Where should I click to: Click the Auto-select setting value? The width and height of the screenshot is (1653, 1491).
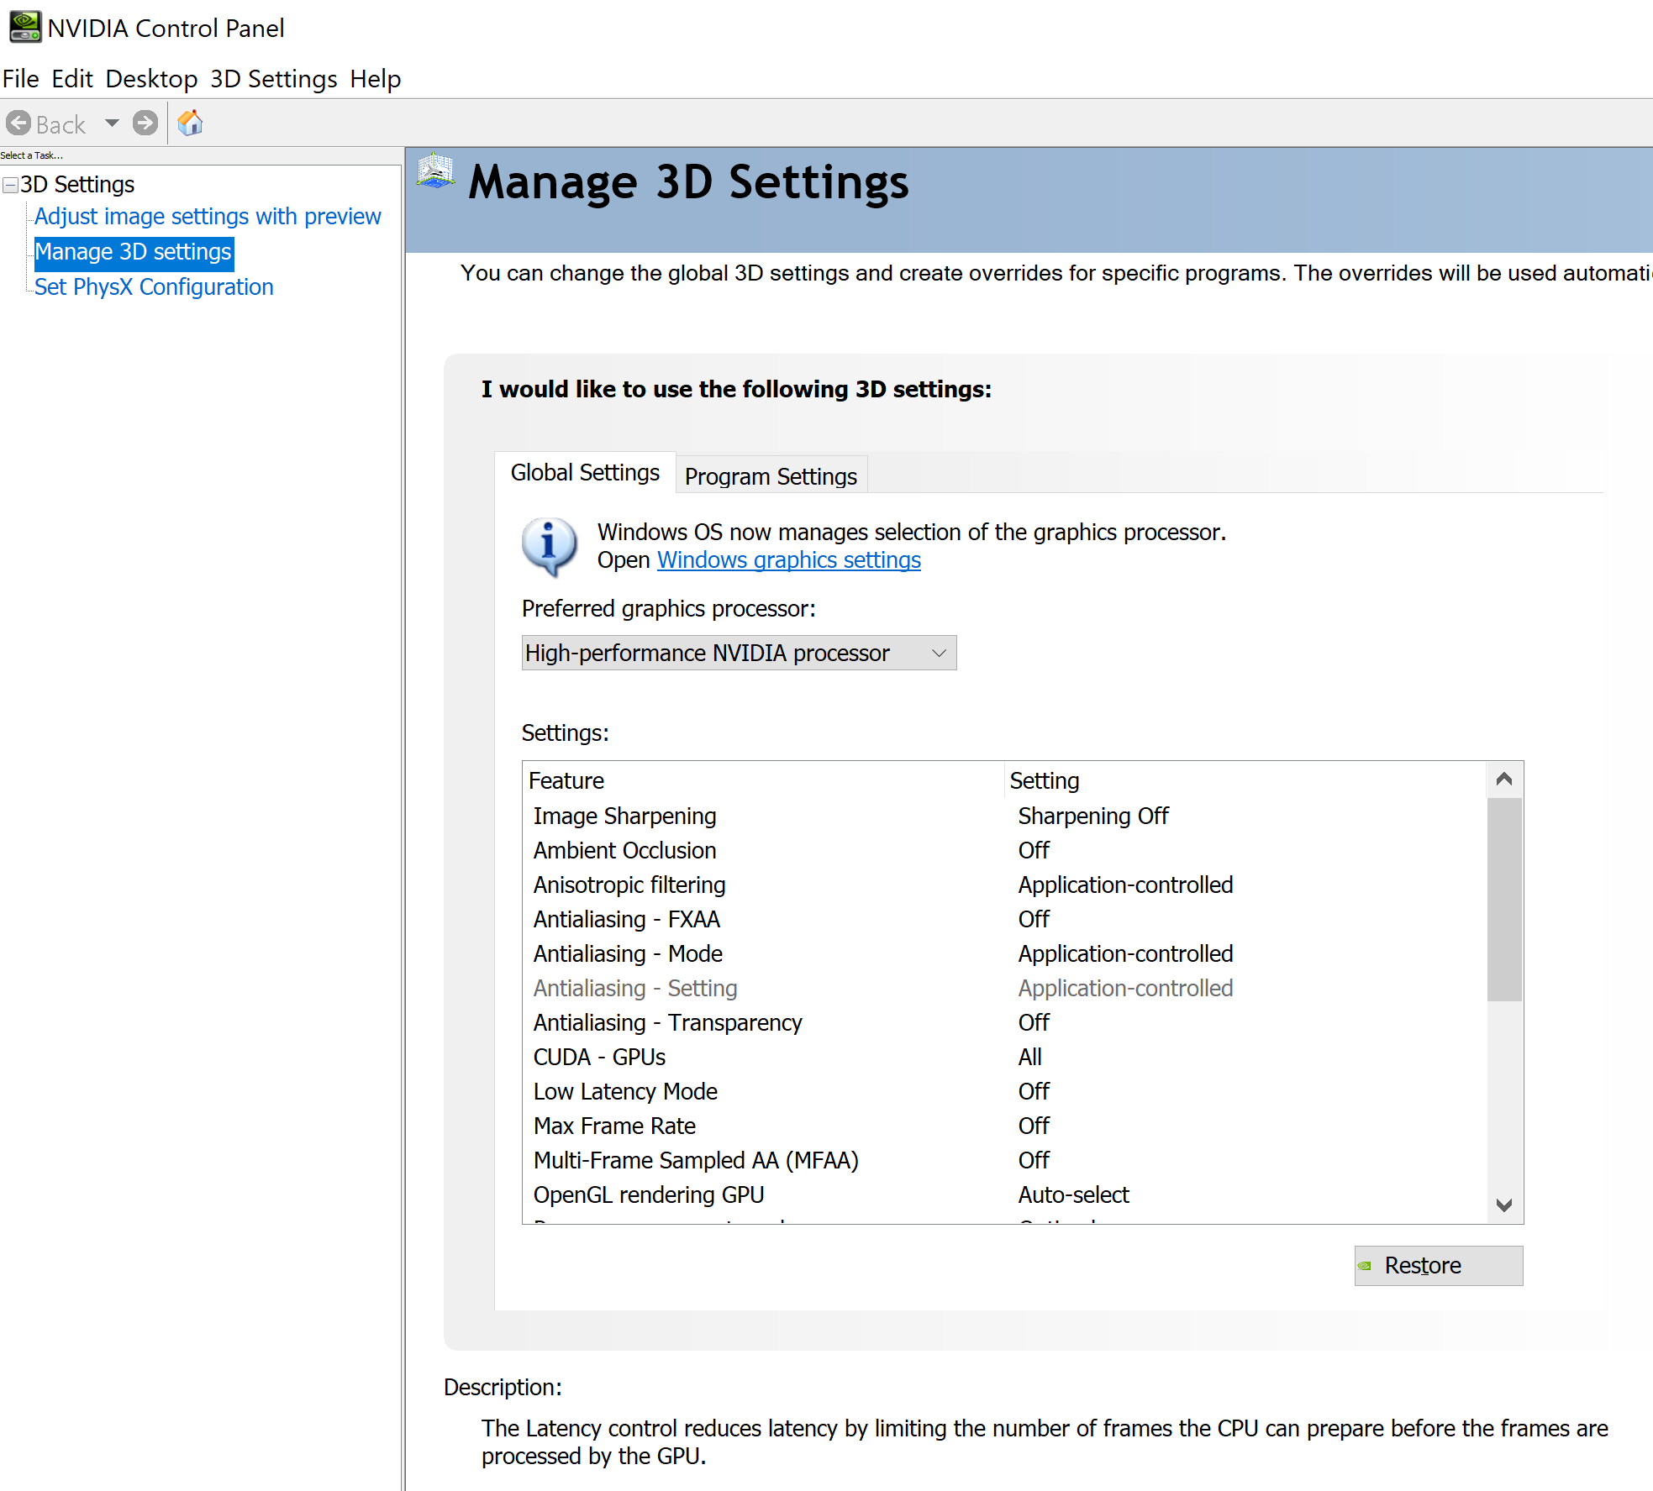(x=1074, y=1195)
